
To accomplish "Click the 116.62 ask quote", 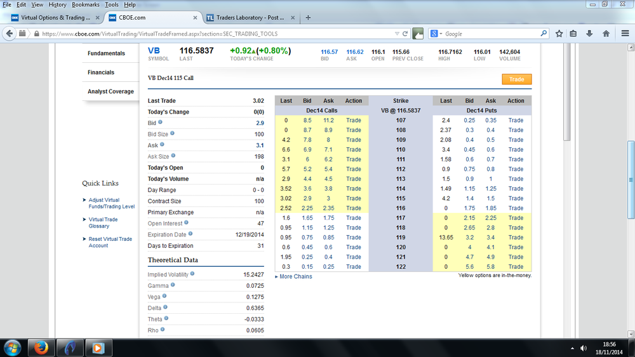I will [355, 52].
